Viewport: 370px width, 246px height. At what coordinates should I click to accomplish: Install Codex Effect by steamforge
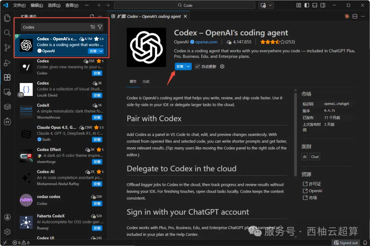(x=97, y=162)
